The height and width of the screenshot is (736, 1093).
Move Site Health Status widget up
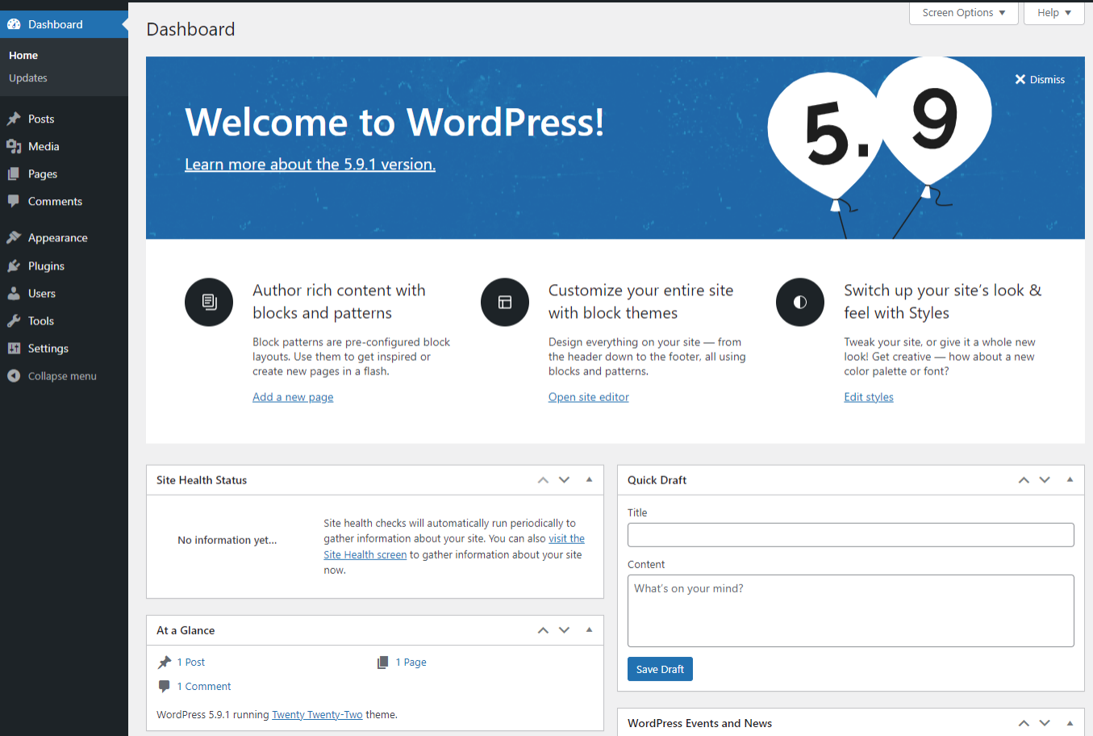(x=543, y=479)
